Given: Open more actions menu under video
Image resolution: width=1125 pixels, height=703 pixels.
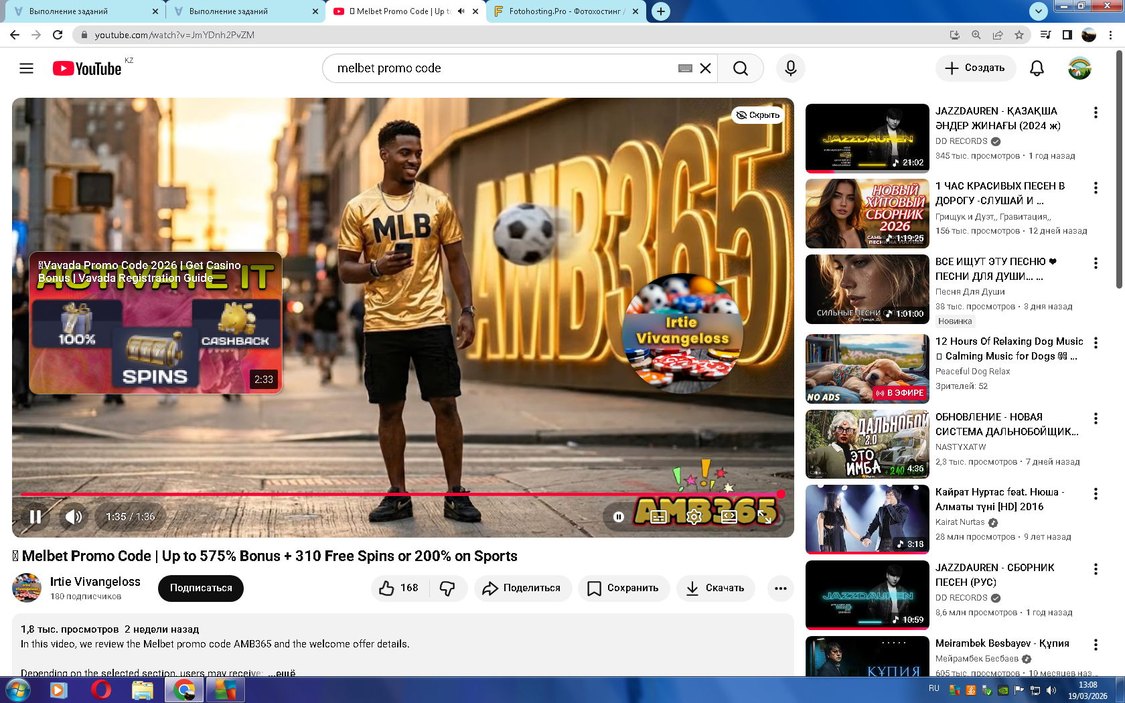Looking at the screenshot, I should click(780, 589).
